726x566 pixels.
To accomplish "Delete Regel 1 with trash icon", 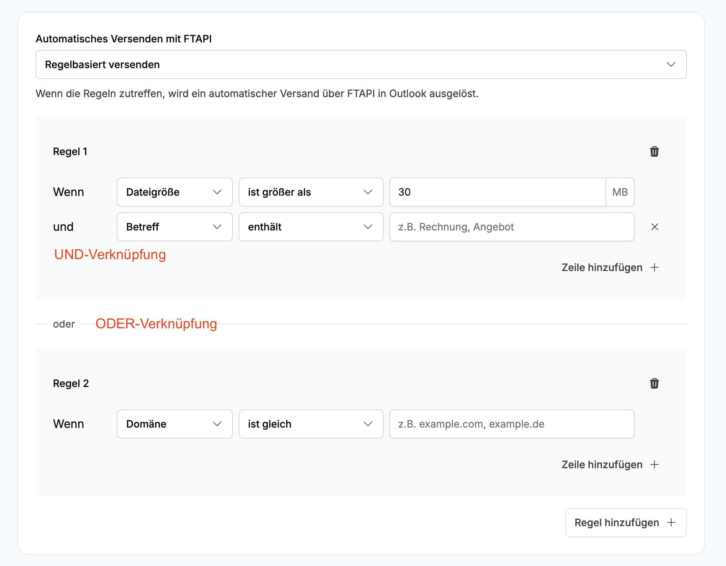I will [654, 151].
